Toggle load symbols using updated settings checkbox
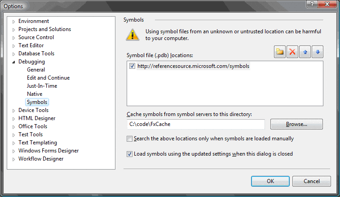 coord(130,154)
